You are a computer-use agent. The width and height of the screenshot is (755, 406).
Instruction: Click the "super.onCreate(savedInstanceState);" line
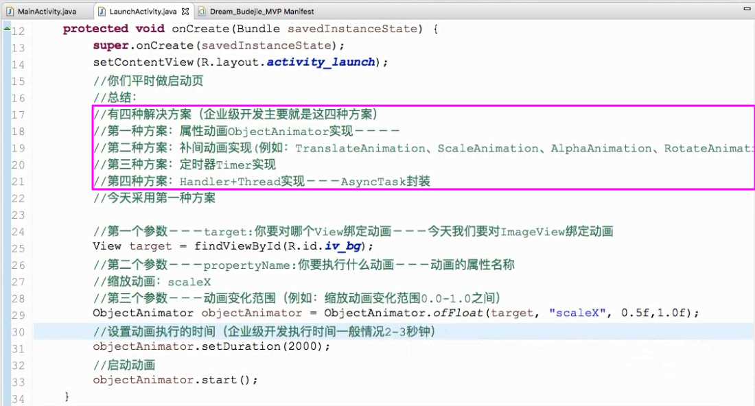coord(218,46)
